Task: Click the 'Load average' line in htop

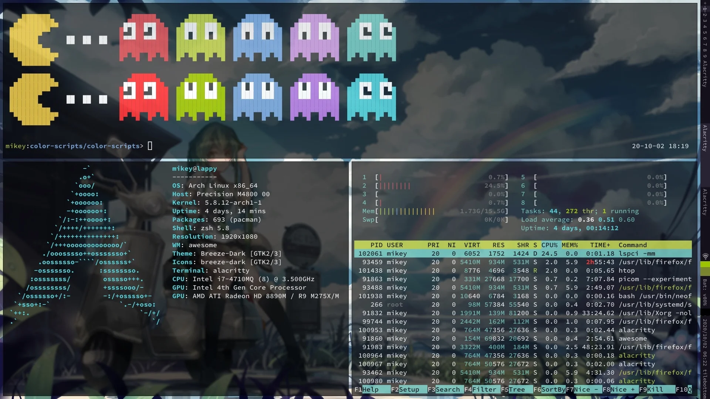Action: pyautogui.click(x=578, y=219)
